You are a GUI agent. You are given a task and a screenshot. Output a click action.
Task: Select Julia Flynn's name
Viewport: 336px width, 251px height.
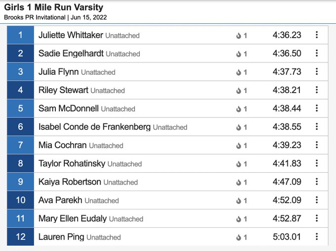[x=58, y=72]
